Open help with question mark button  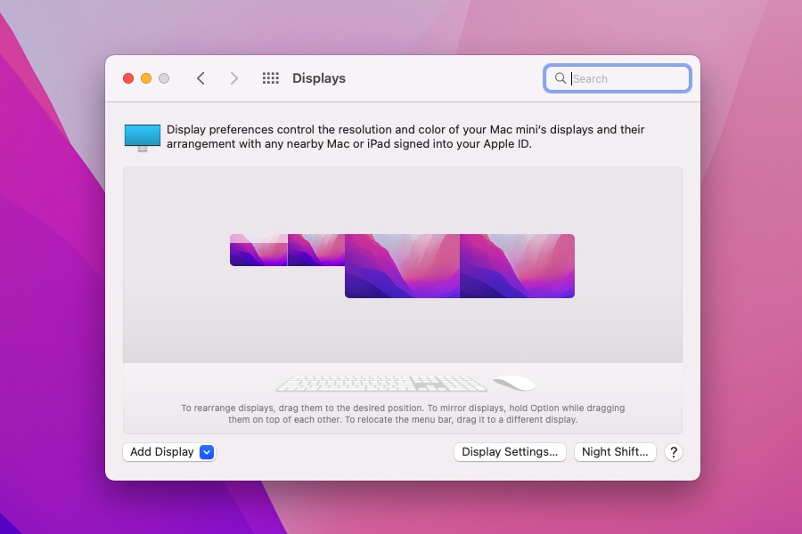(674, 452)
